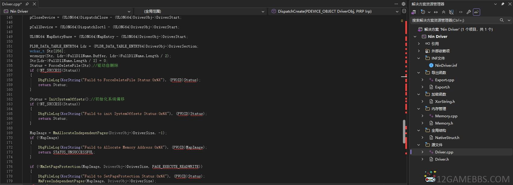
Task: Close the Driver.cpp tab
Action: pos(34,4)
